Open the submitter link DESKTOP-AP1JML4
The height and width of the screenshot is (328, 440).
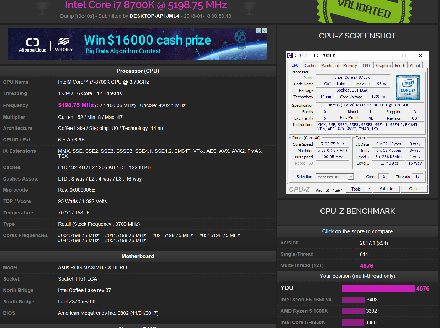pos(155,16)
